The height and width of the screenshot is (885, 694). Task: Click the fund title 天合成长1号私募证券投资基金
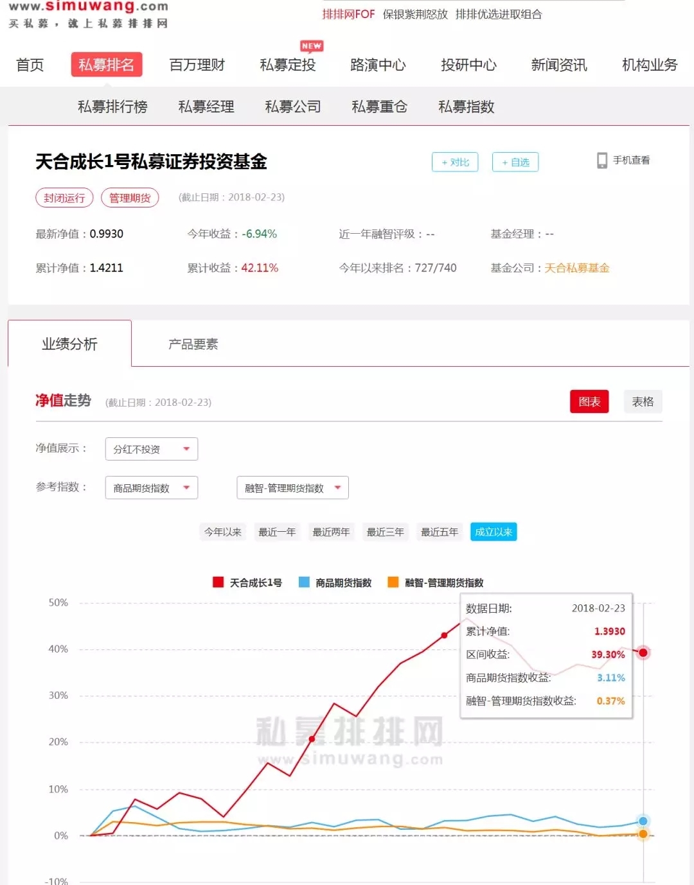151,162
